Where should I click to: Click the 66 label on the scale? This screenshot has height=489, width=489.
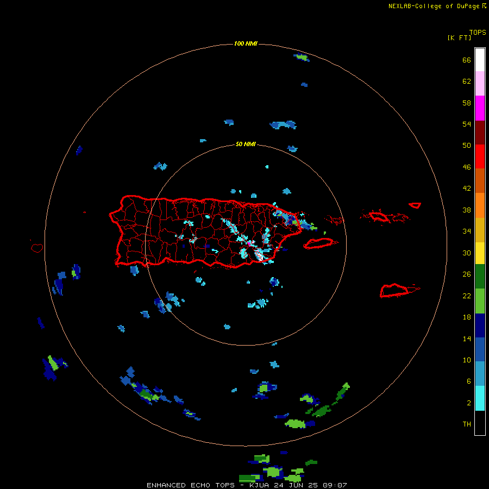(467, 60)
